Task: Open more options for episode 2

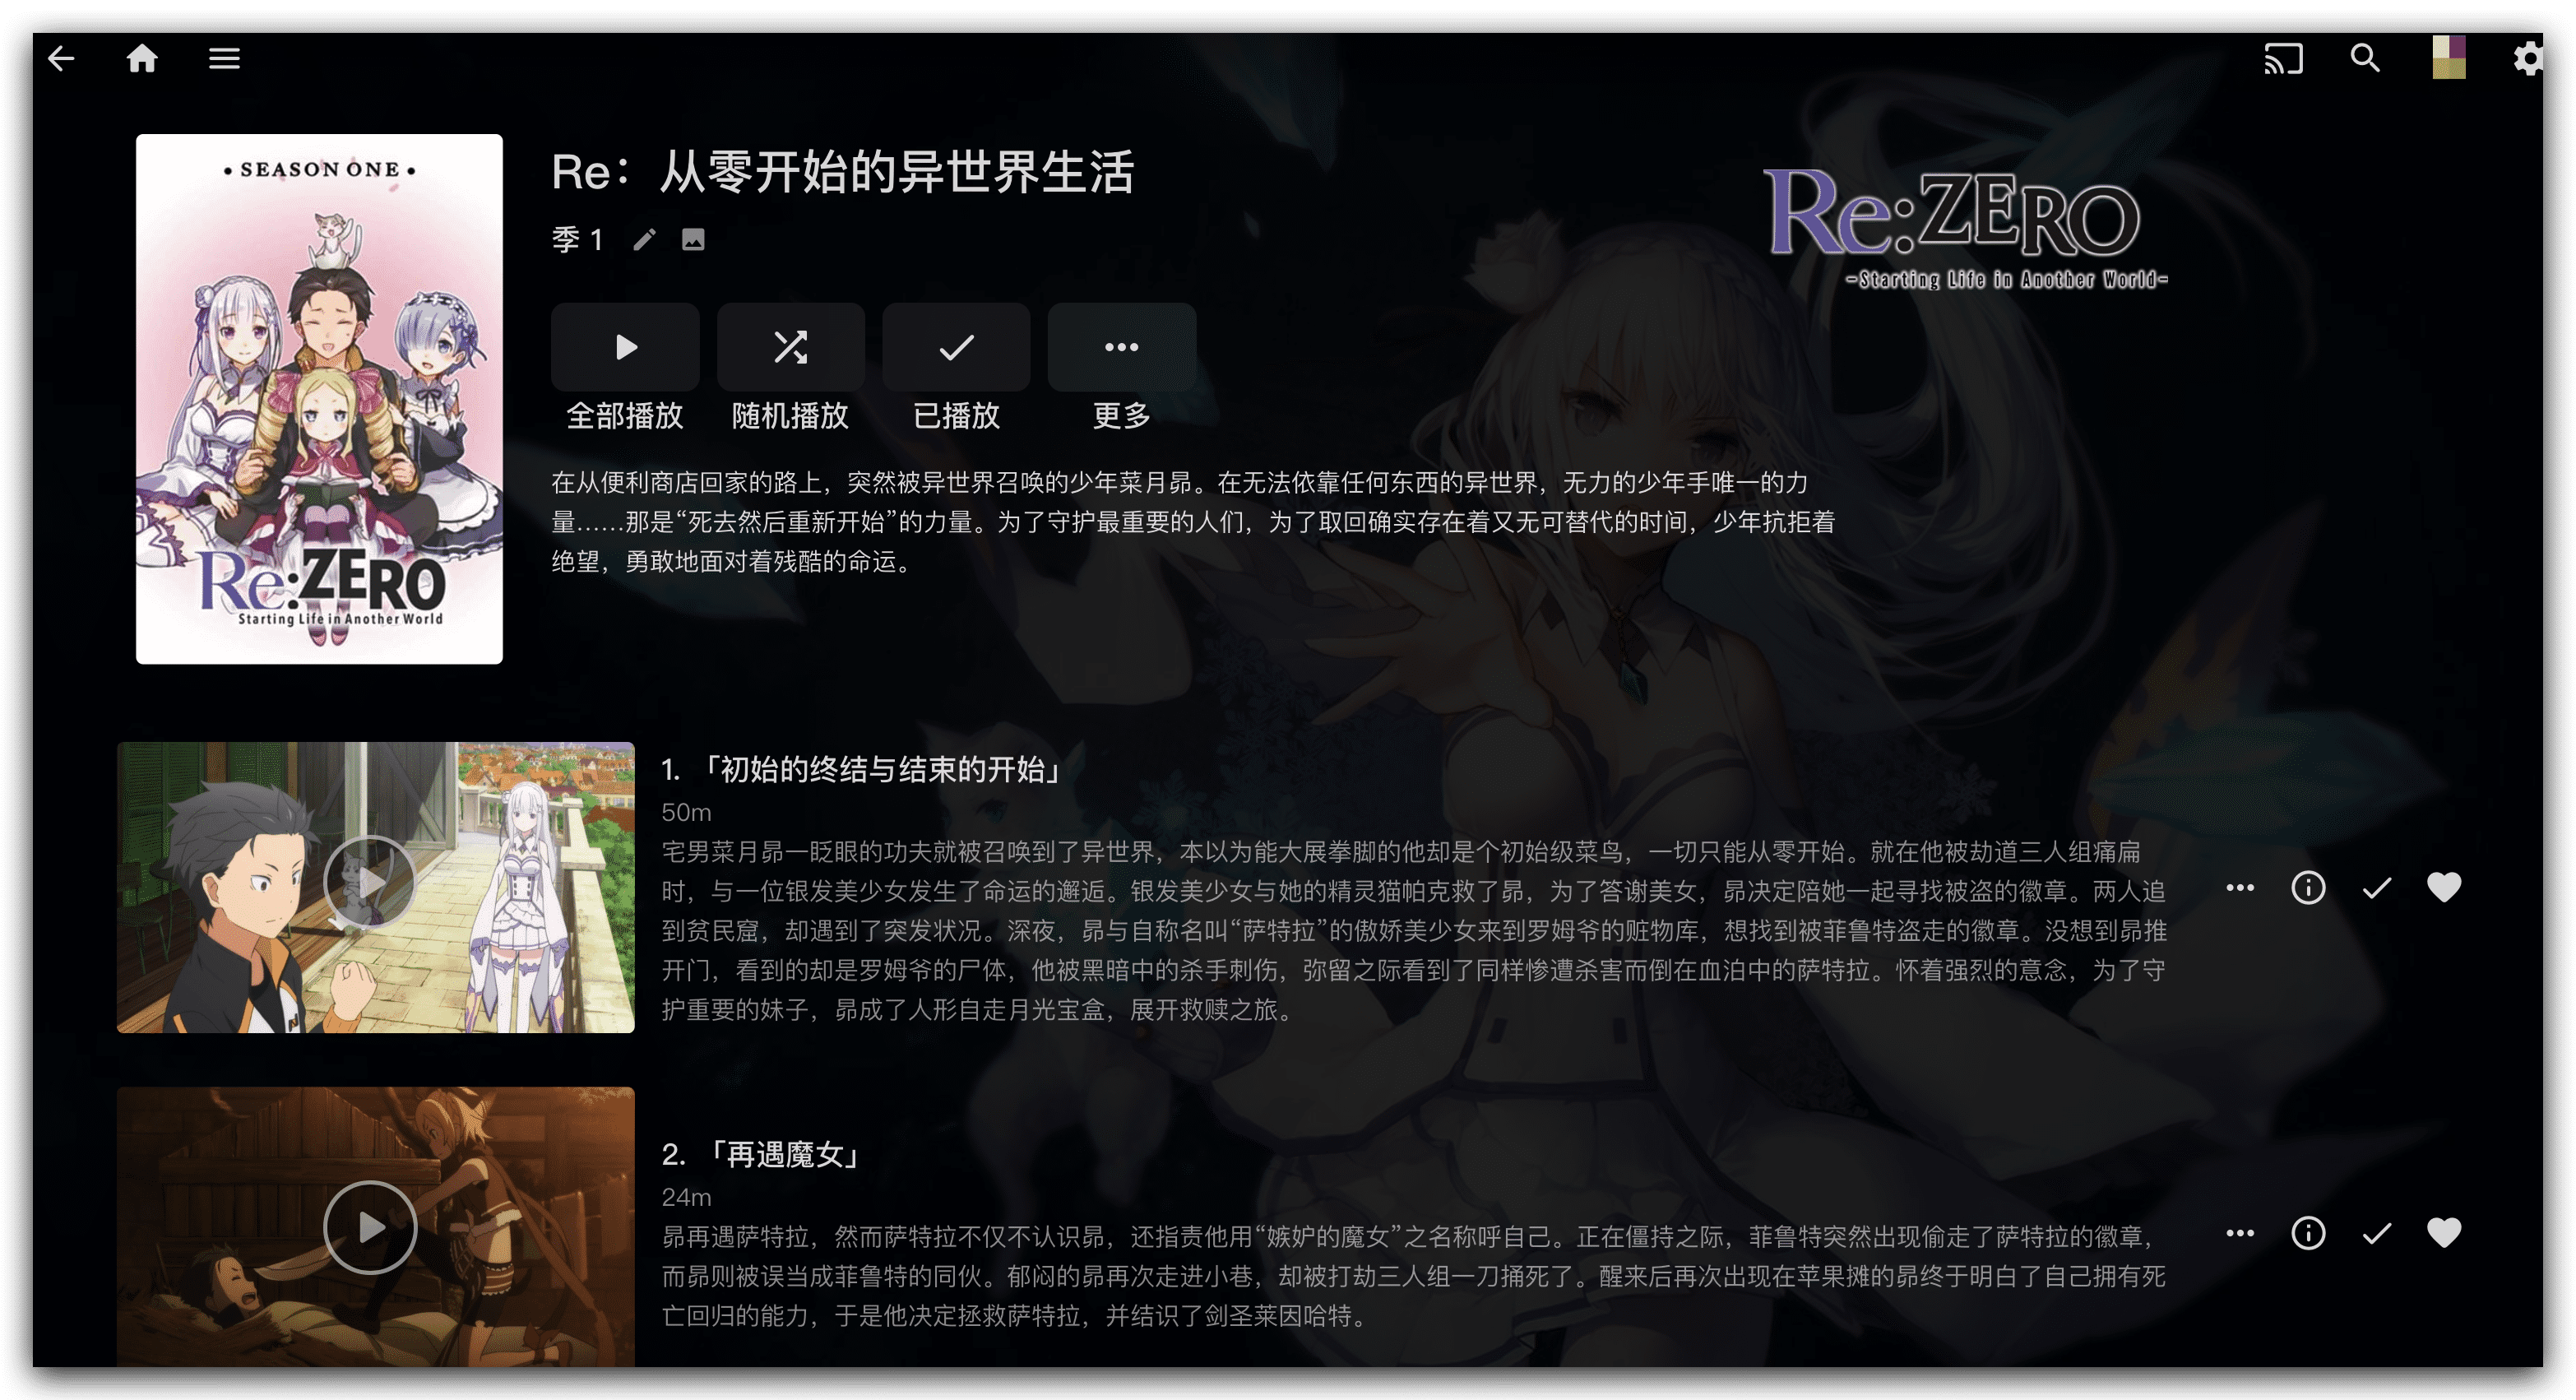Action: coord(2240,1233)
